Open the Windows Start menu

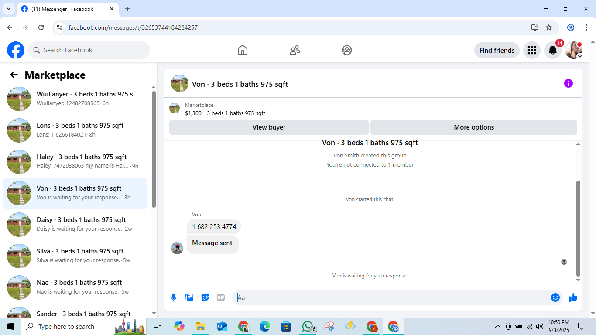pos(10,326)
